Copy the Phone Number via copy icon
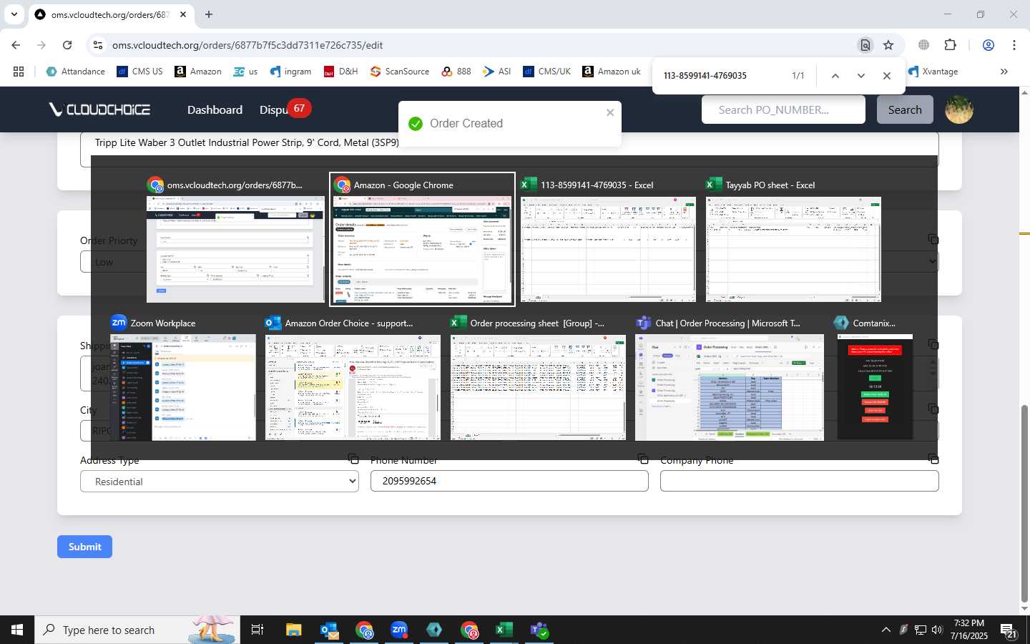This screenshot has height=644, width=1030. (643, 459)
